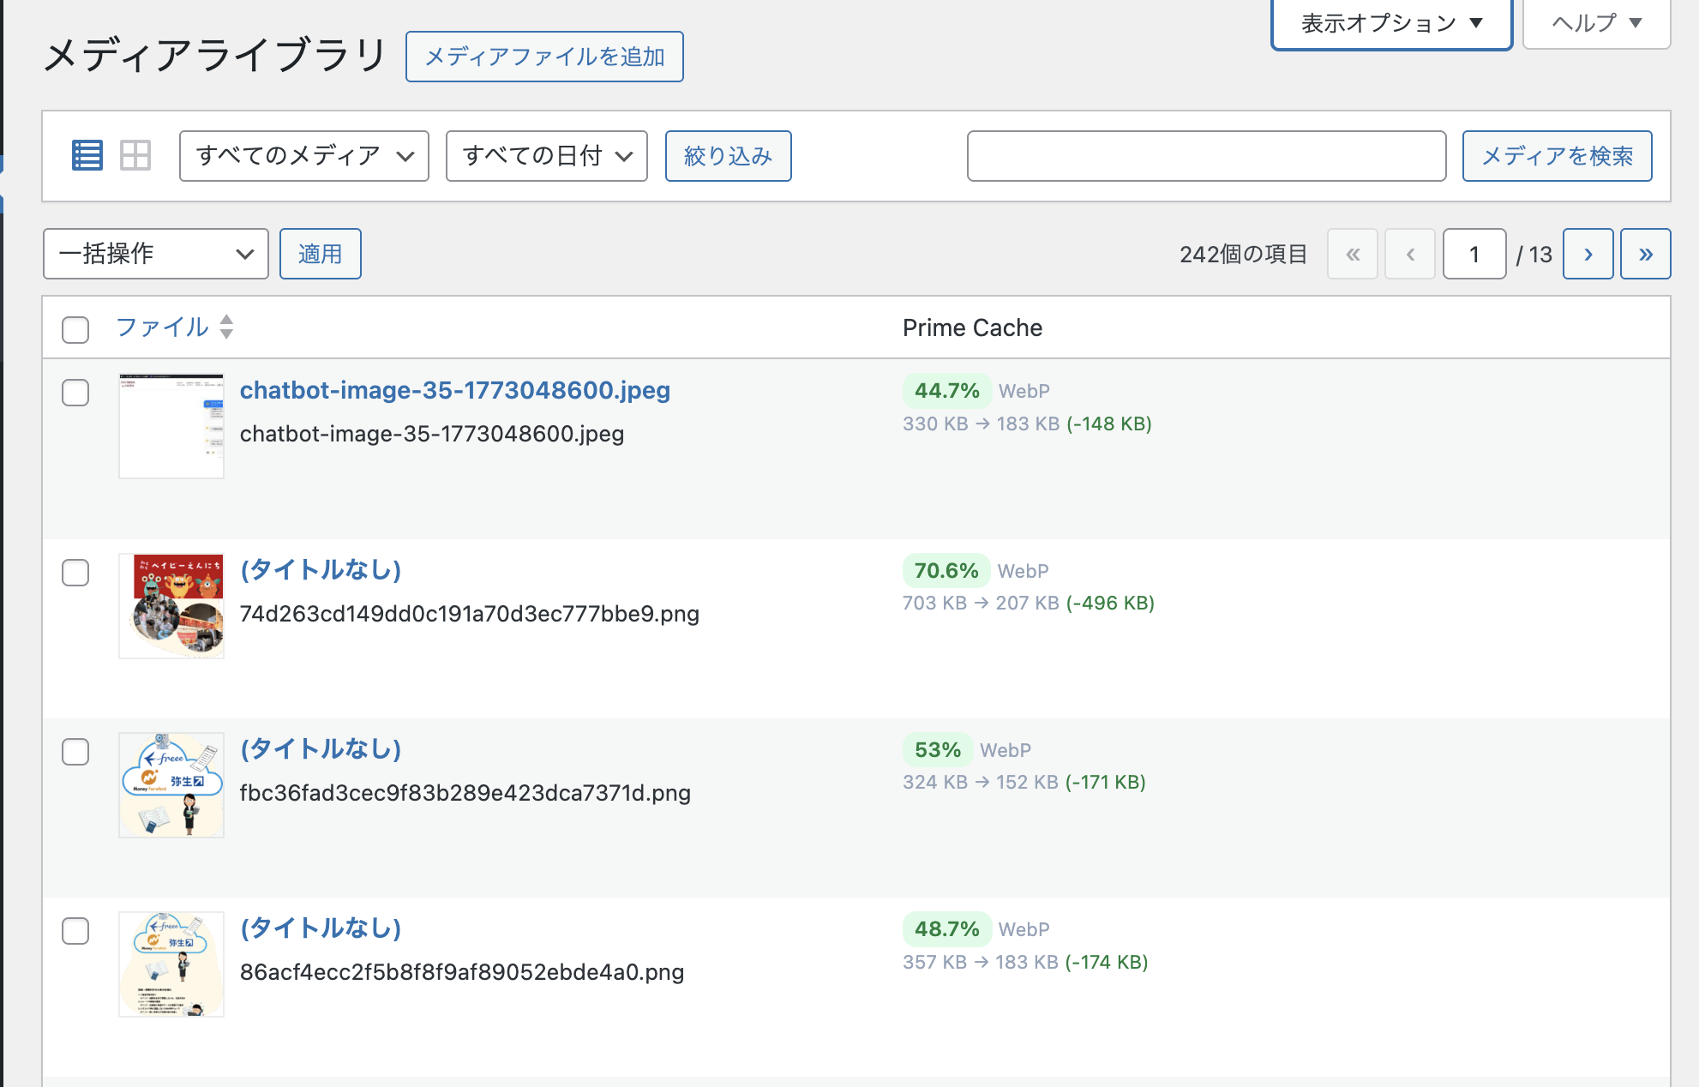The width and height of the screenshot is (1699, 1087).
Task: Open (タイトルなし) link for 74d263cd file
Action: (321, 570)
